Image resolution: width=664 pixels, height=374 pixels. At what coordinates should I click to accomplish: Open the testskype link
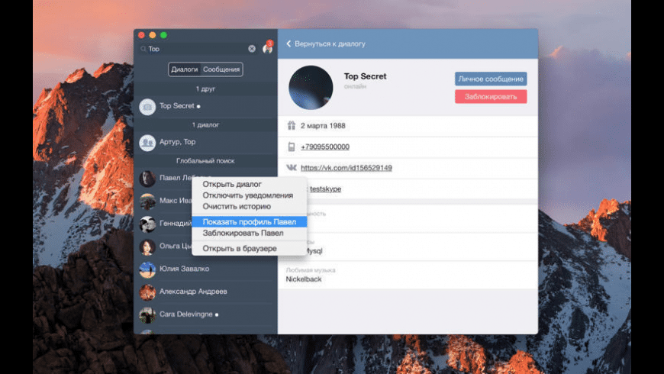(325, 189)
